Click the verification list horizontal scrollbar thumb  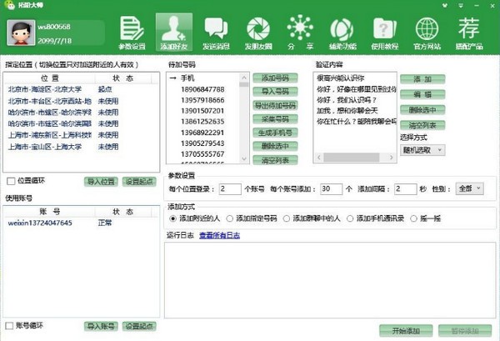click(352, 158)
